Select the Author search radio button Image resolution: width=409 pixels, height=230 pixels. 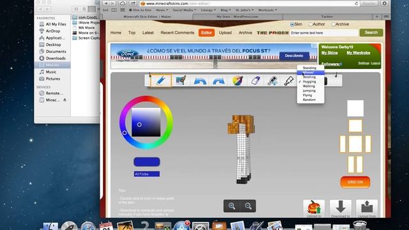pos(311,24)
